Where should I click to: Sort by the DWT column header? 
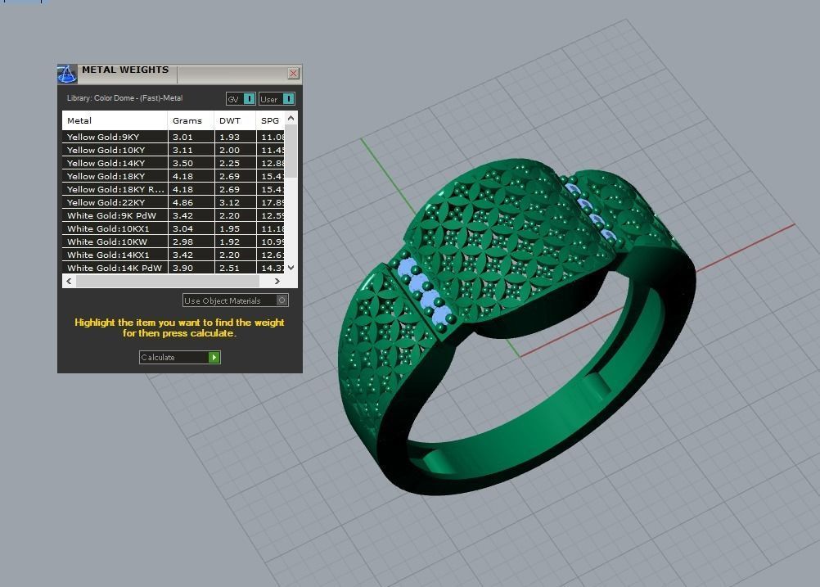pos(236,120)
